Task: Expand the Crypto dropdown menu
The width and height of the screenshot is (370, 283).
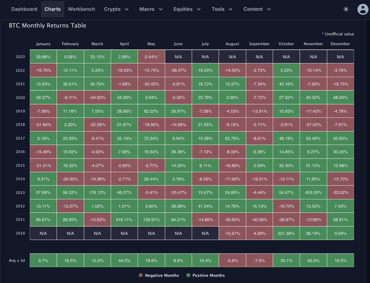Action: (117, 9)
